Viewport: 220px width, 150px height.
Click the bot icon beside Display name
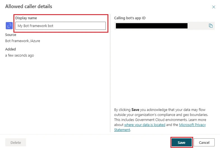coord(9,26)
